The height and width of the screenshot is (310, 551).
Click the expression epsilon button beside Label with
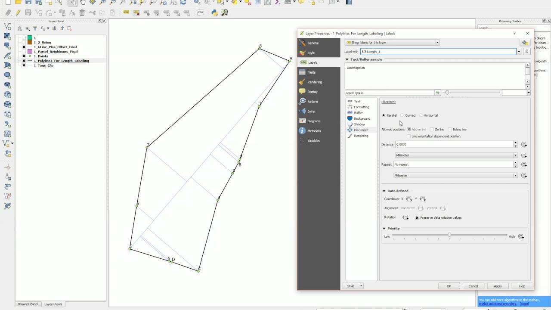click(x=526, y=51)
